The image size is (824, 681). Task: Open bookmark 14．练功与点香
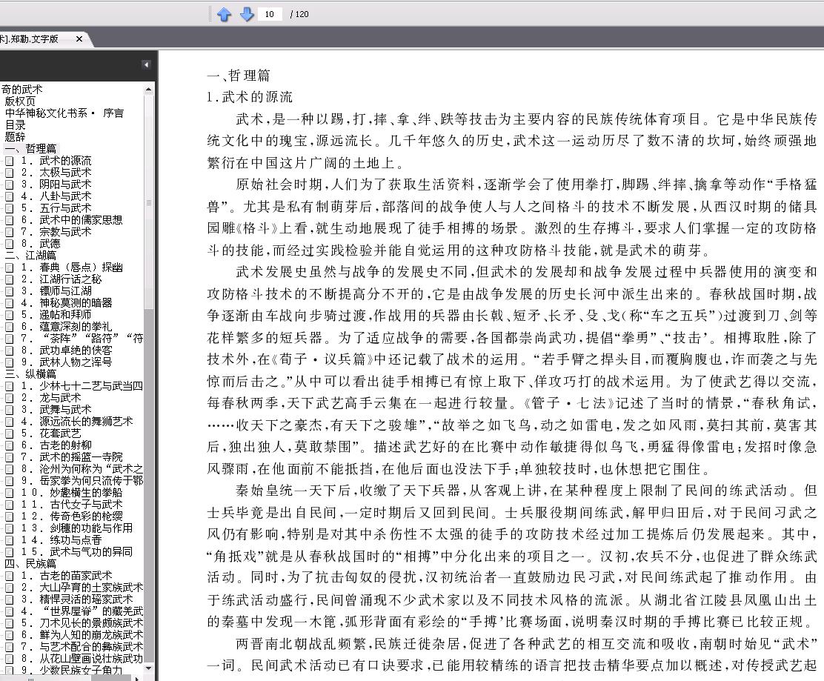tap(62, 540)
